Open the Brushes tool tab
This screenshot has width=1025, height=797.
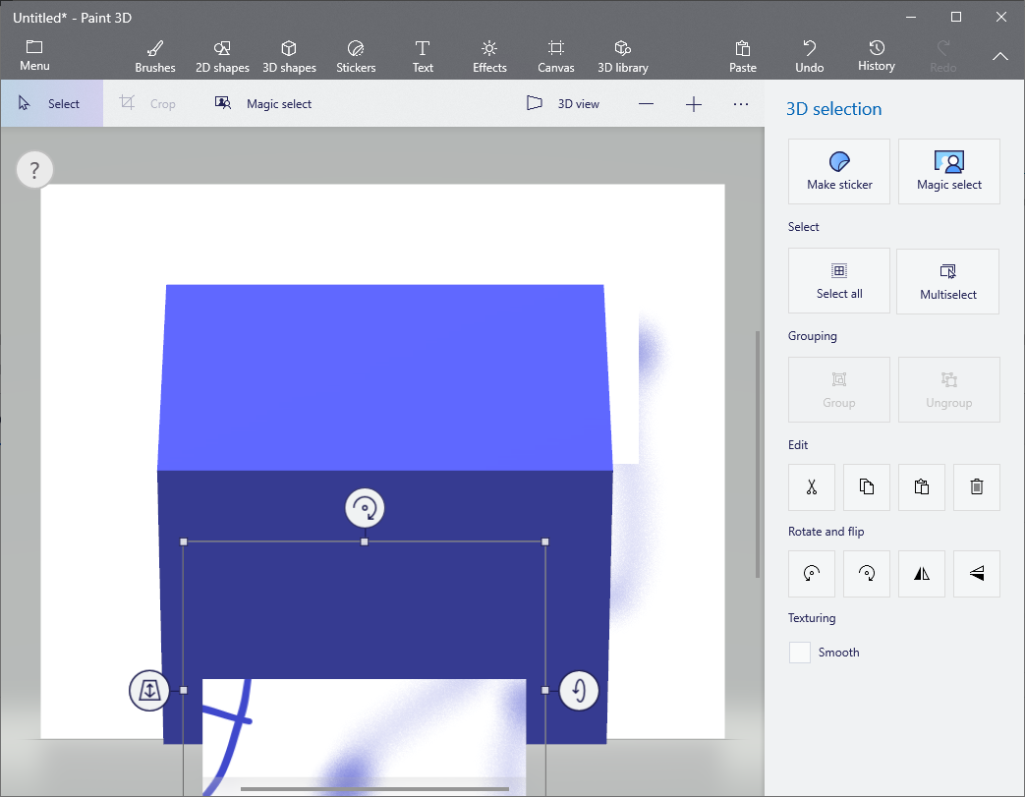tap(154, 56)
